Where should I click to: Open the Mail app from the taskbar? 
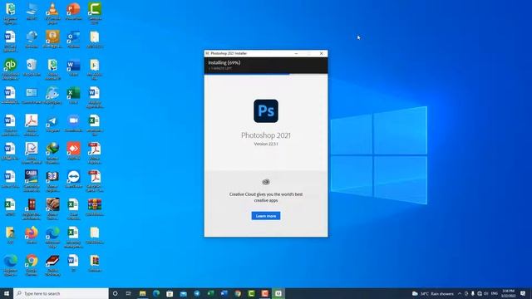(x=183, y=293)
